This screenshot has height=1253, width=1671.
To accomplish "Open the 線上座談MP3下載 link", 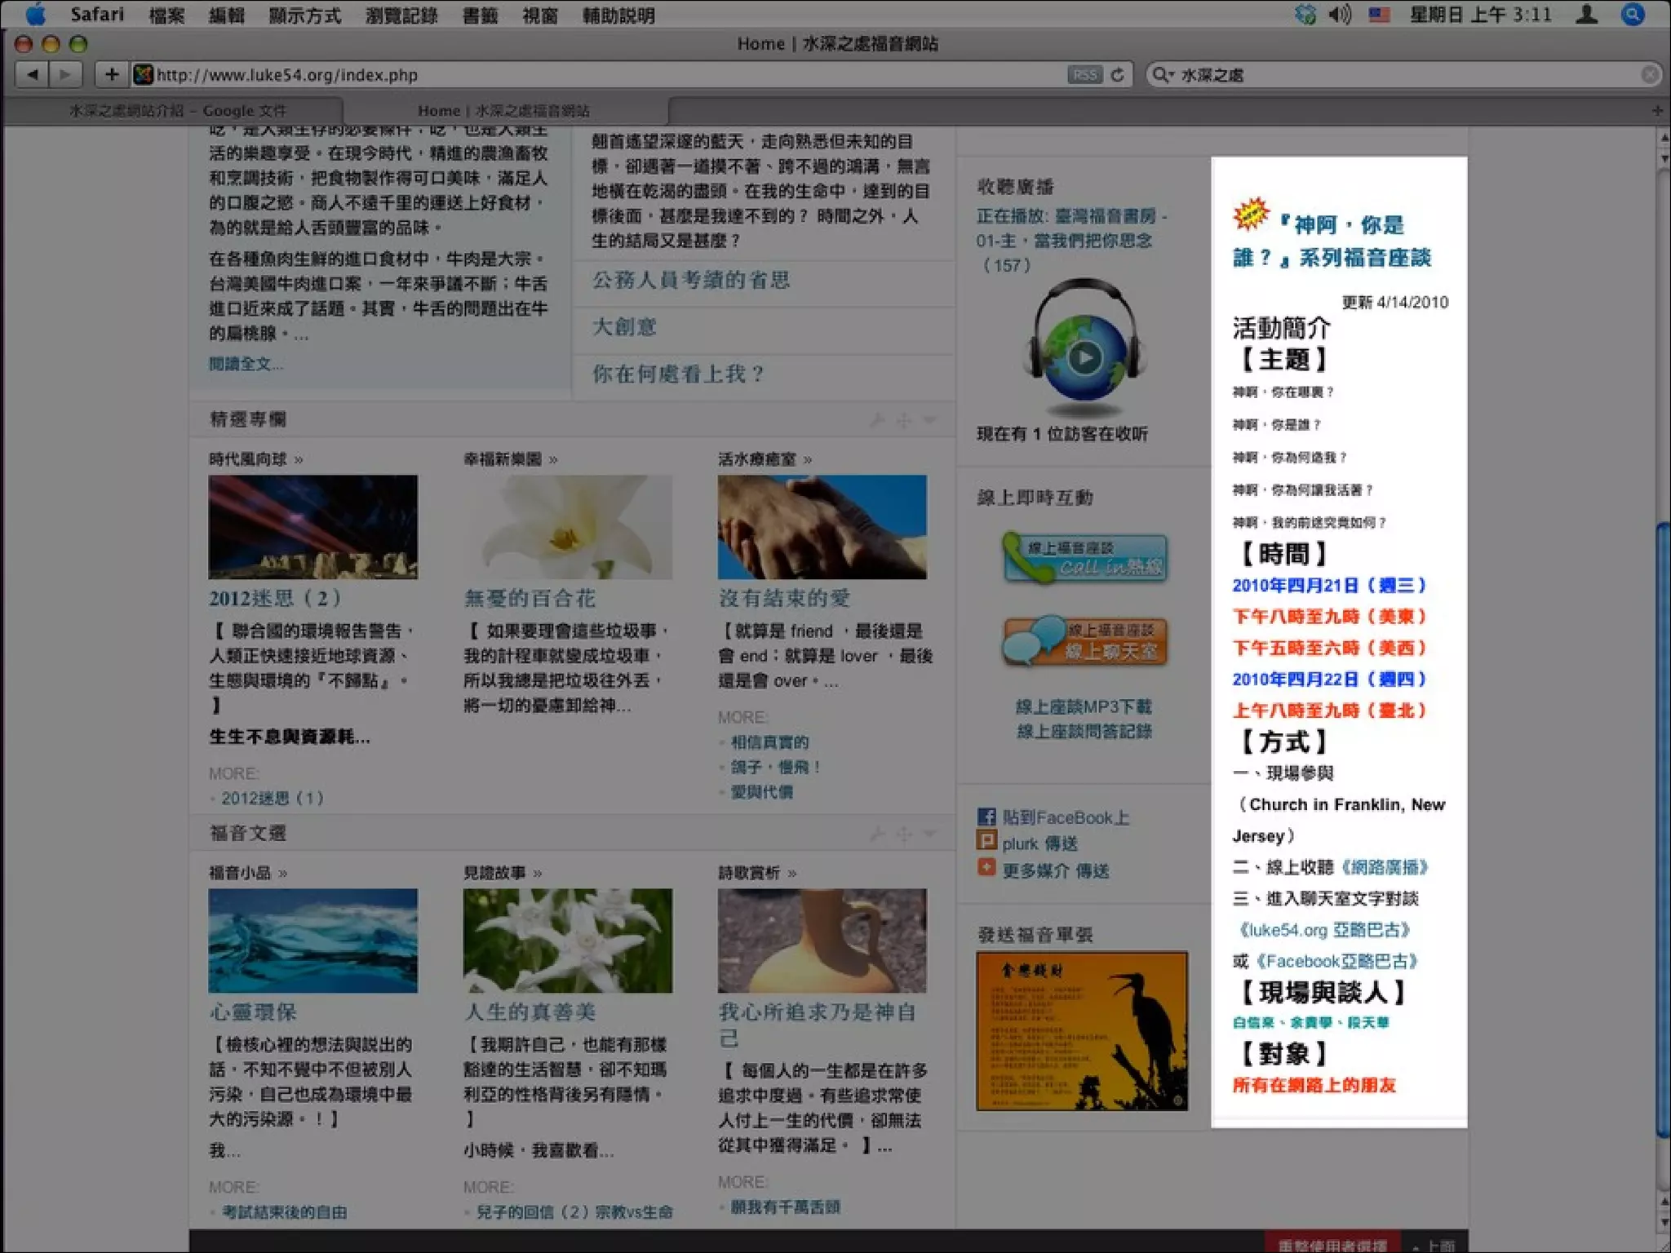I will click(1084, 706).
